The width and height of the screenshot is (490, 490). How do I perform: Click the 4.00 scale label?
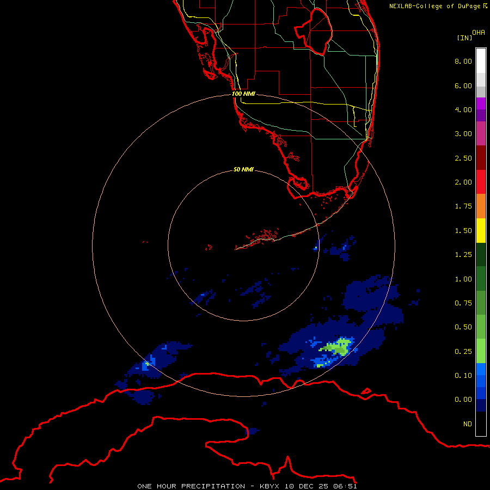(x=463, y=109)
